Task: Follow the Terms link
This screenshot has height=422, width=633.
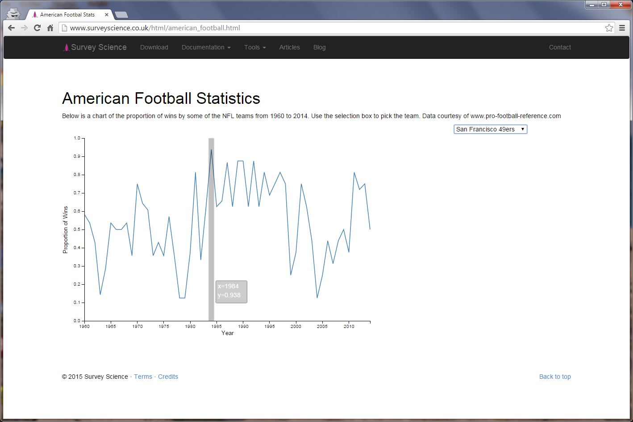Action: [x=143, y=377]
